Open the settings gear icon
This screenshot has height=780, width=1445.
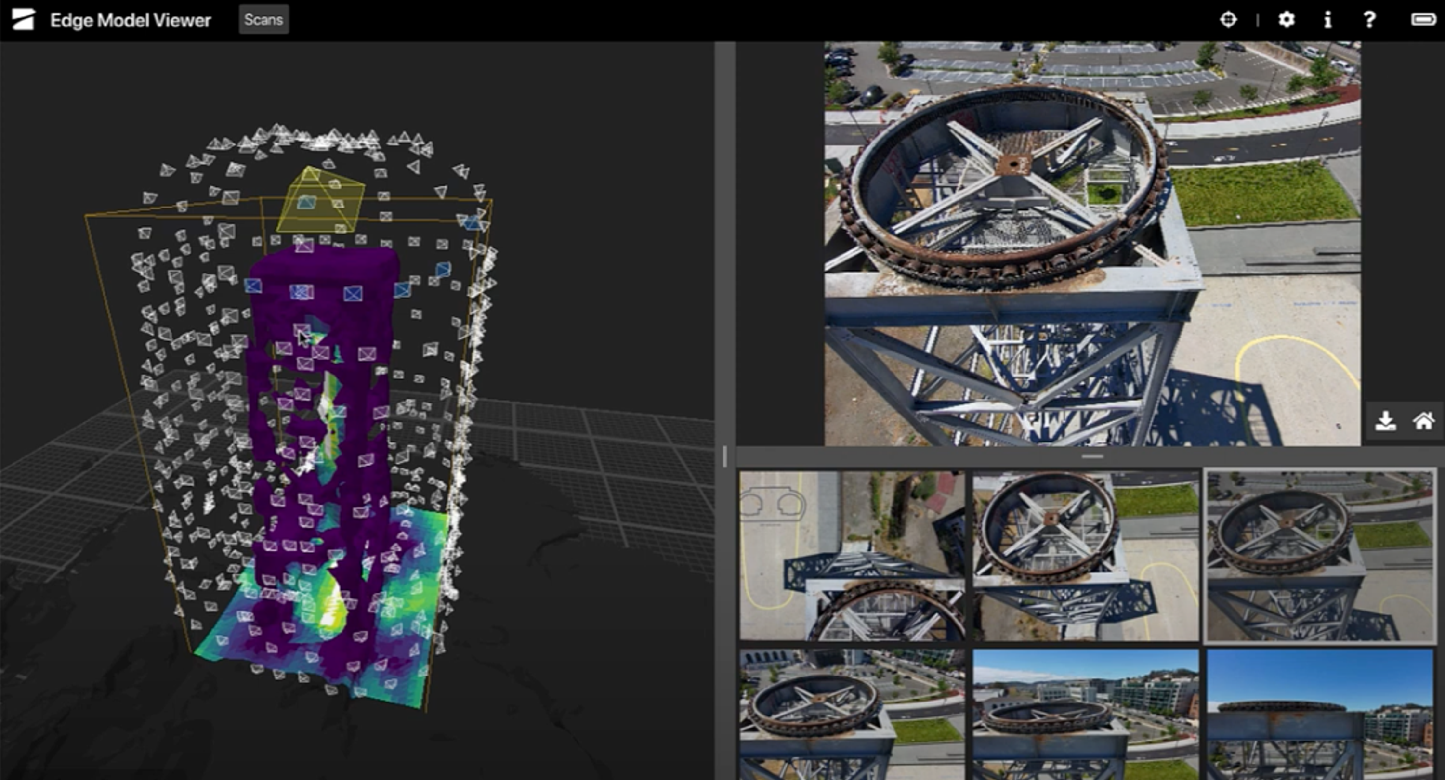1286,20
